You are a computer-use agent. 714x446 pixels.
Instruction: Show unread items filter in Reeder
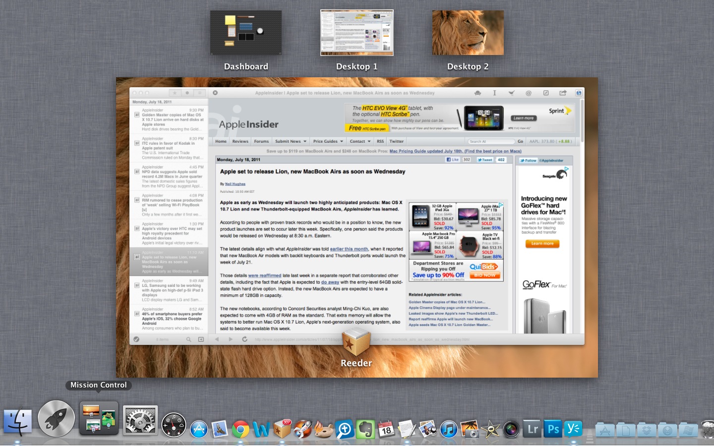pos(187,93)
